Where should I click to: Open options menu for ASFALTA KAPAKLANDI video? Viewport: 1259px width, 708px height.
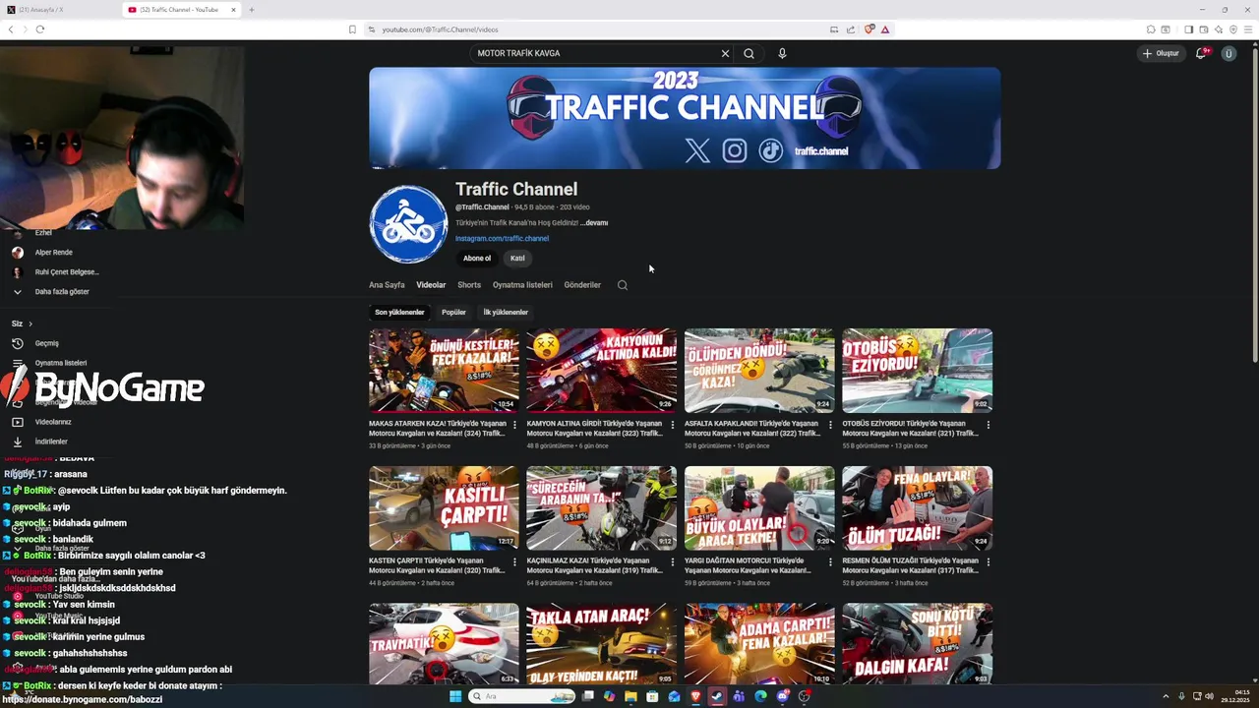[830, 425]
